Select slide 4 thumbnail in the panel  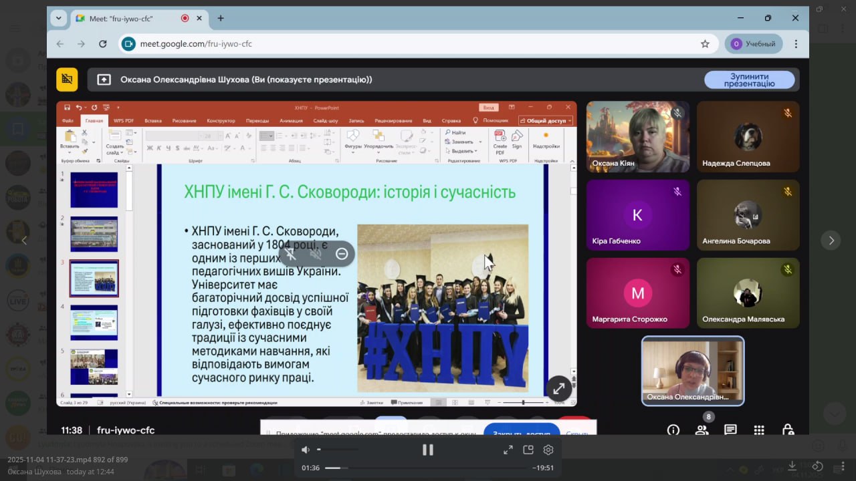94,323
